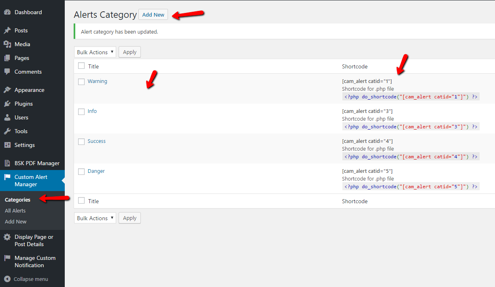495x287 pixels.
Task: Click the Custom Alert Manager flag icon
Action: click(x=7, y=177)
